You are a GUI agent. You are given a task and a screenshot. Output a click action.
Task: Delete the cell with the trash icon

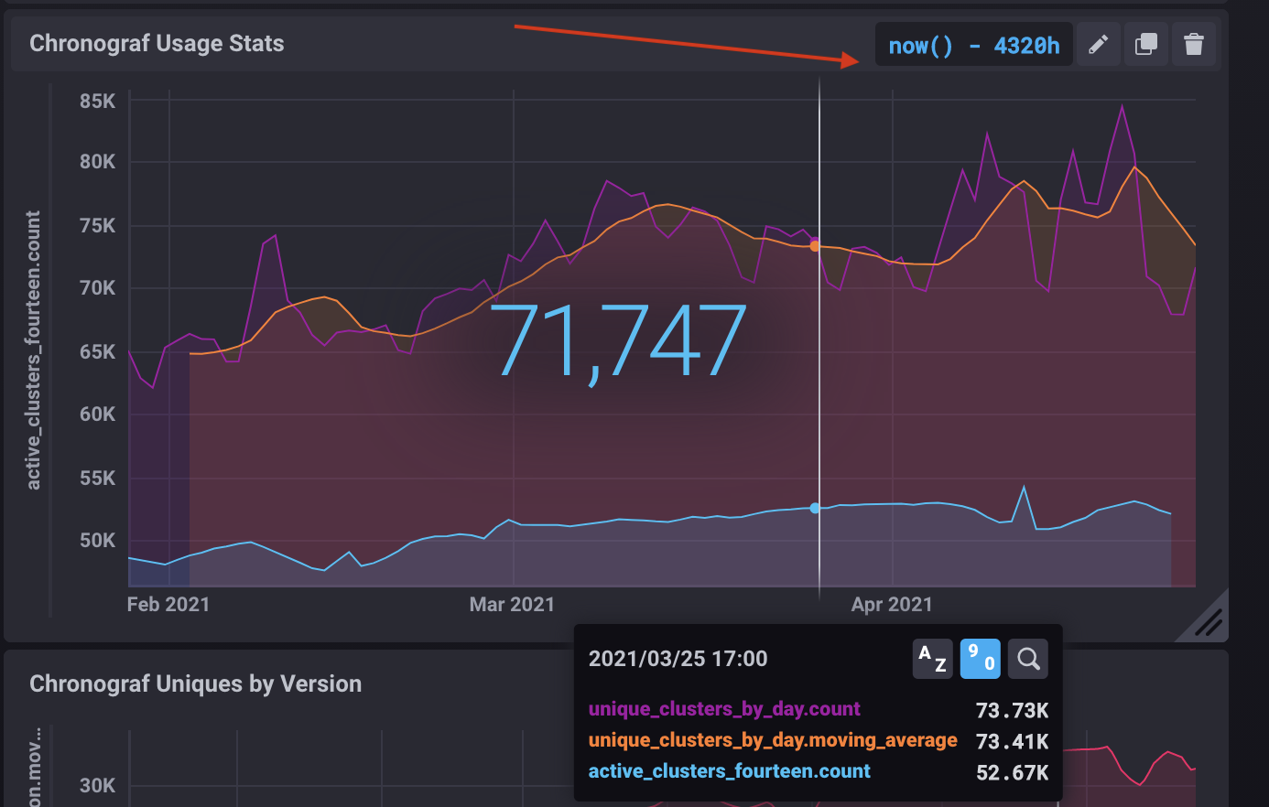pyautogui.click(x=1195, y=43)
